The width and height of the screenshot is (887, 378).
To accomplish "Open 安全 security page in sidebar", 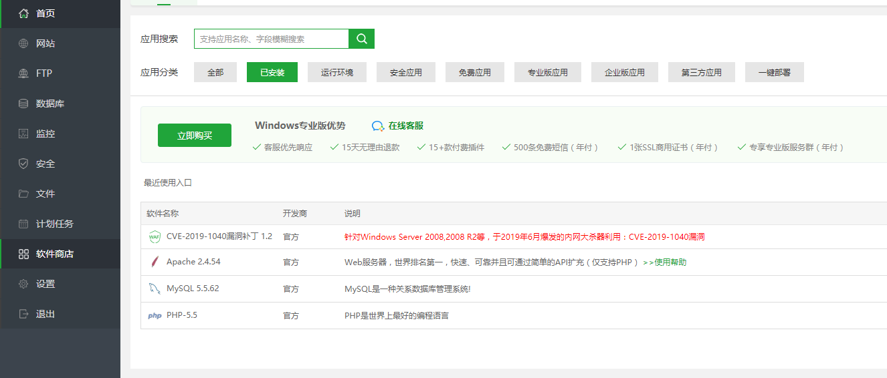I will 45,164.
